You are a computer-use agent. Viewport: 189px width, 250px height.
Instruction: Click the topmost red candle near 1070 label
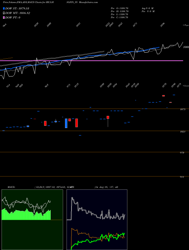(163, 96)
